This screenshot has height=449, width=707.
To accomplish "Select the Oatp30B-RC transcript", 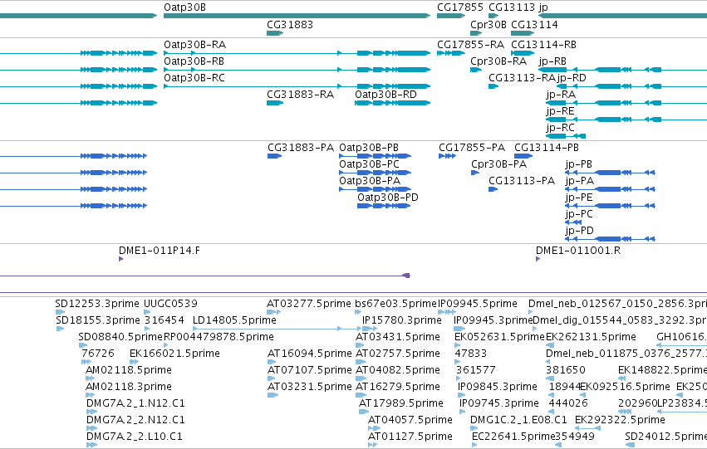I will [297, 86].
